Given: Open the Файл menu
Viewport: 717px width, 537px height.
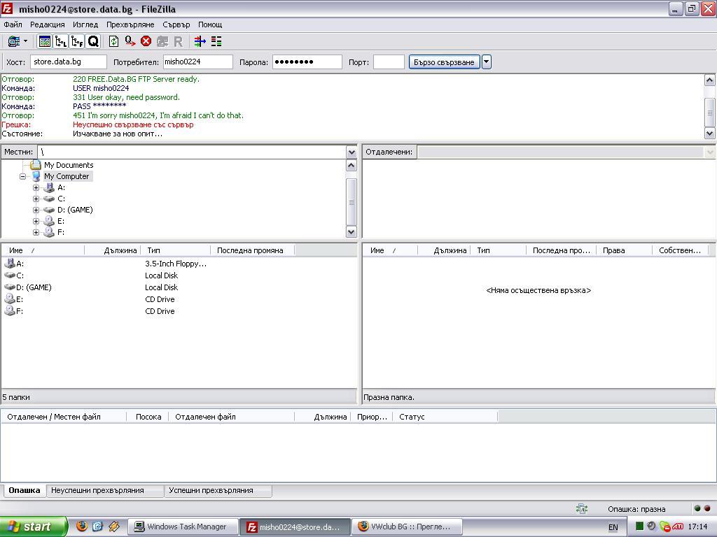Looking at the screenshot, I should [x=13, y=24].
